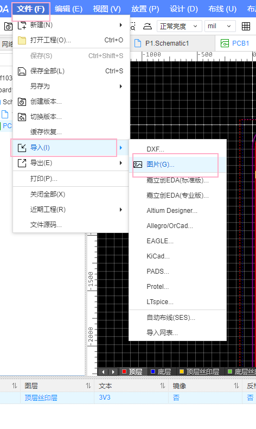Viewport: 256px width, 429px height.
Task: Open the mil units dropdown
Action: coord(220,26)
